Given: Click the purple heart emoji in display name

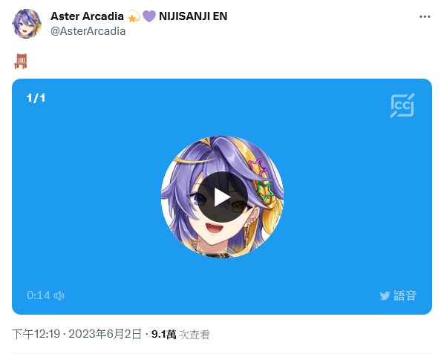Looking at the screenshot, I should tap(149, 16).
